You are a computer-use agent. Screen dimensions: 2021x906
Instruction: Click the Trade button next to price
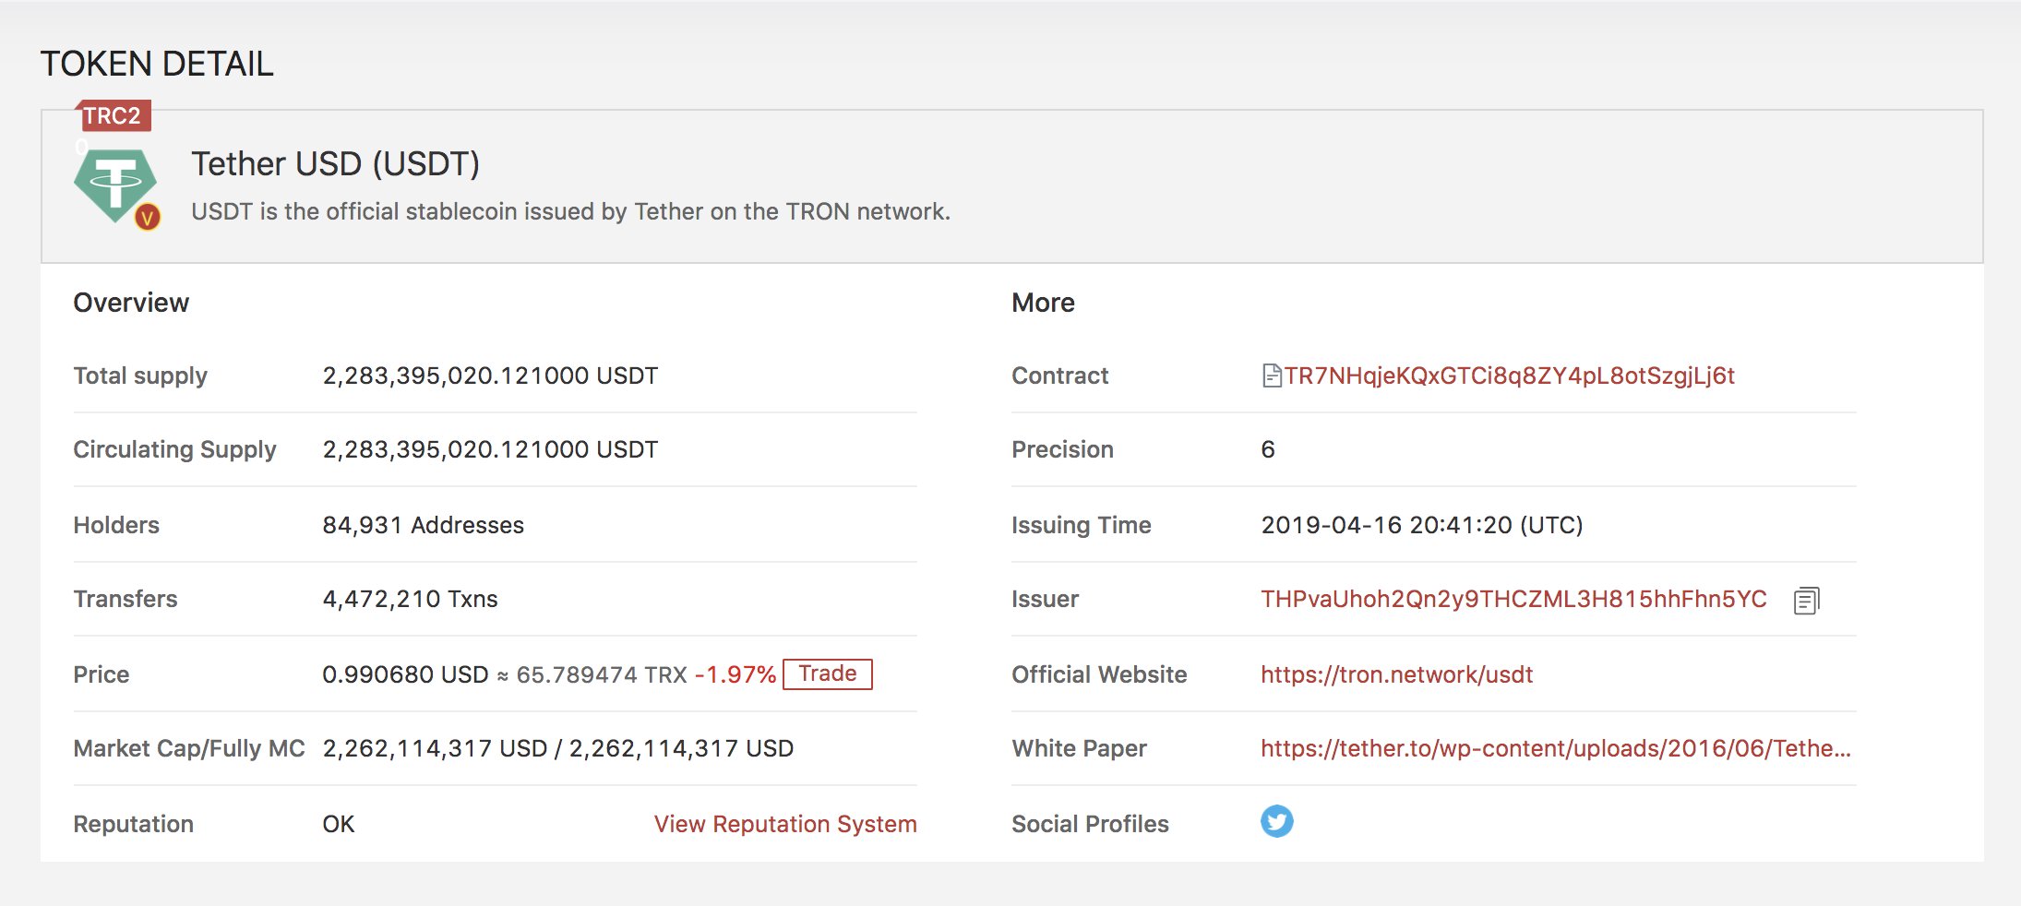(x=828, y=674)
